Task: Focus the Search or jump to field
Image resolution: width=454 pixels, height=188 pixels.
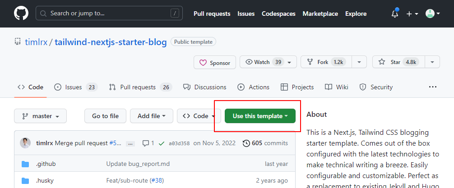Action: tap(109, 14)
